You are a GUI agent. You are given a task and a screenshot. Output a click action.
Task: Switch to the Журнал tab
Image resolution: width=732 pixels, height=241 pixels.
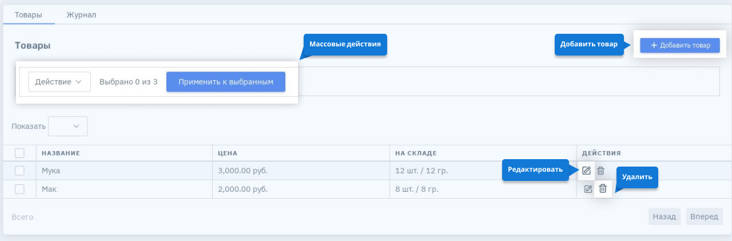[x=81, y=15]
